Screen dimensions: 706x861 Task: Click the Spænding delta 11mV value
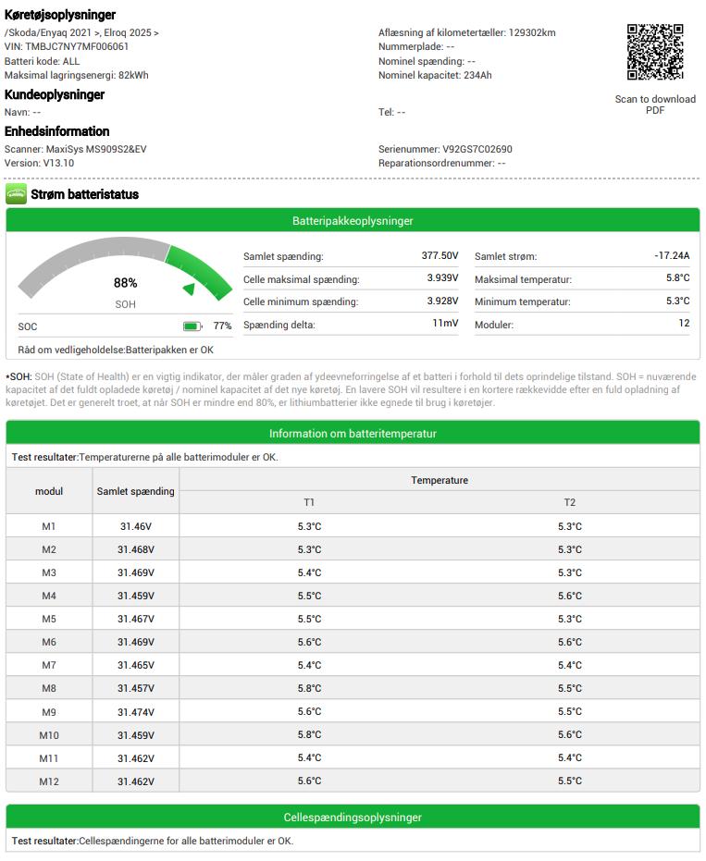tap(445, 324)
